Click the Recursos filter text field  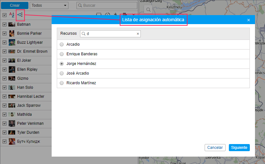(x=110, y=34)
